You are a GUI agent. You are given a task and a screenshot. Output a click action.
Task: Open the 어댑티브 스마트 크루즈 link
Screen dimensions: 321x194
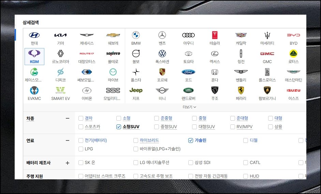click(105, 176)
